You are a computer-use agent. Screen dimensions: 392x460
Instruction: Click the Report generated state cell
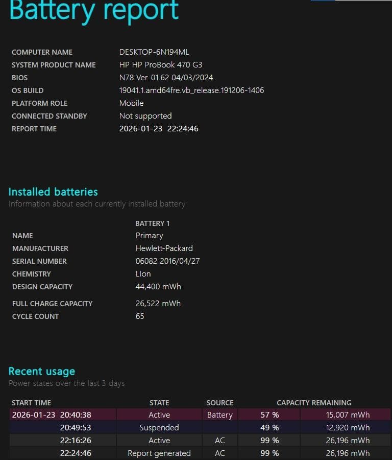[159, 453]
